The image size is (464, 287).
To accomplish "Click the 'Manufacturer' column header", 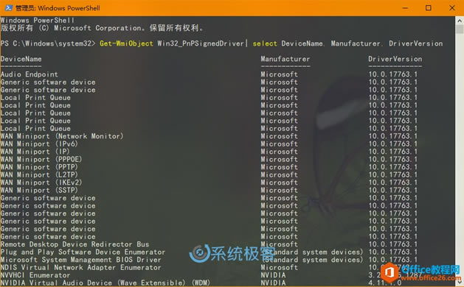I will click(x=285, y=59).
